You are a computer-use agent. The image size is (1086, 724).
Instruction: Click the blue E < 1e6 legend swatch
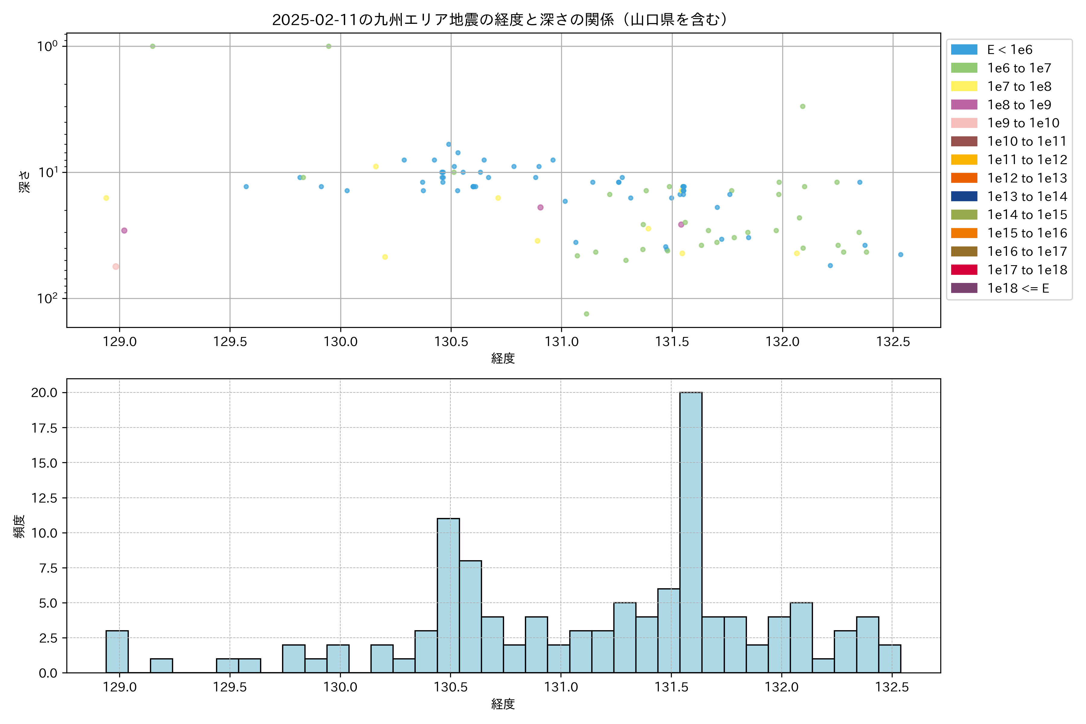964,49
